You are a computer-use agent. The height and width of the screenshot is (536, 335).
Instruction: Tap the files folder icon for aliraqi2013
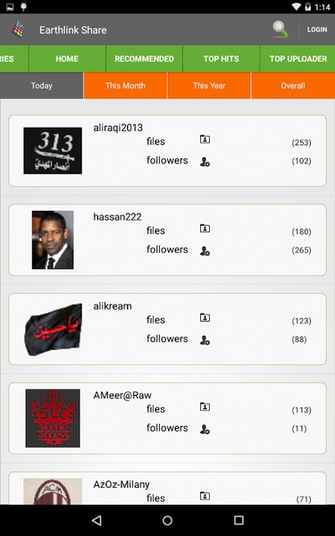[x=205, y=139]
